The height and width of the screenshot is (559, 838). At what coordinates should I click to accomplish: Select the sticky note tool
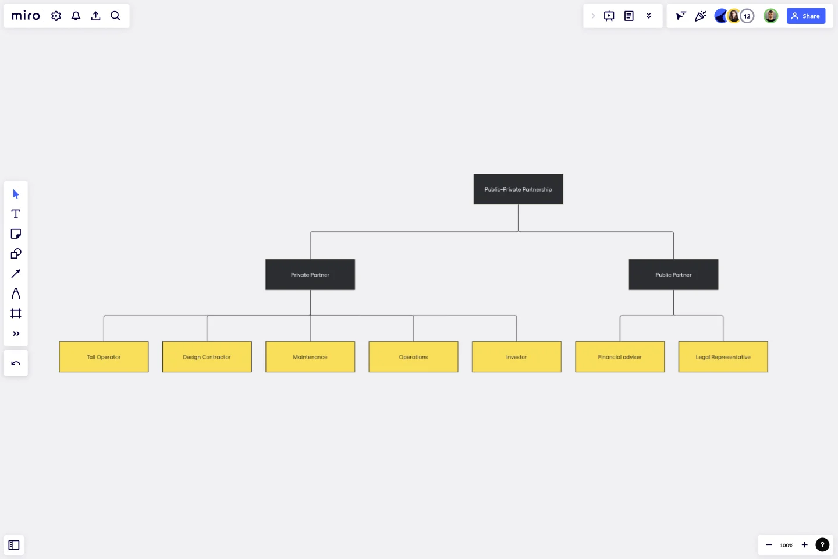tap(16, 233)
